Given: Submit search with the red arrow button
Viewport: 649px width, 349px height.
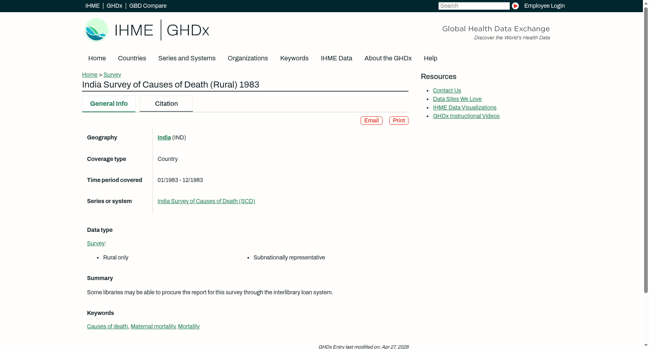Looking at the screenshot, I should click(x=515, y=6).
